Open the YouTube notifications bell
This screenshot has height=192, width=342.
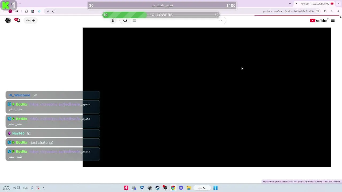(x=18, y=20)
